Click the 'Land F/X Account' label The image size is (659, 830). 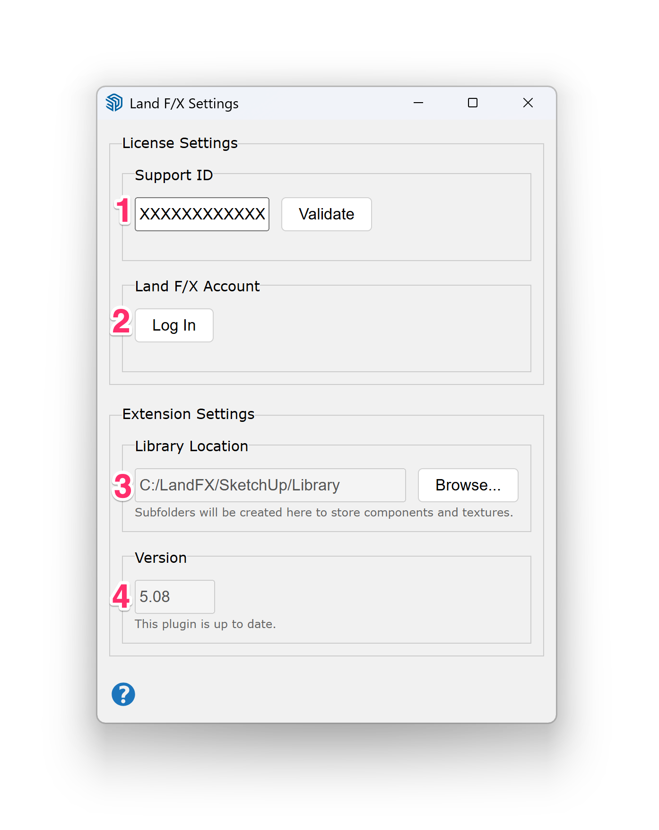click(x=197, y=286)
